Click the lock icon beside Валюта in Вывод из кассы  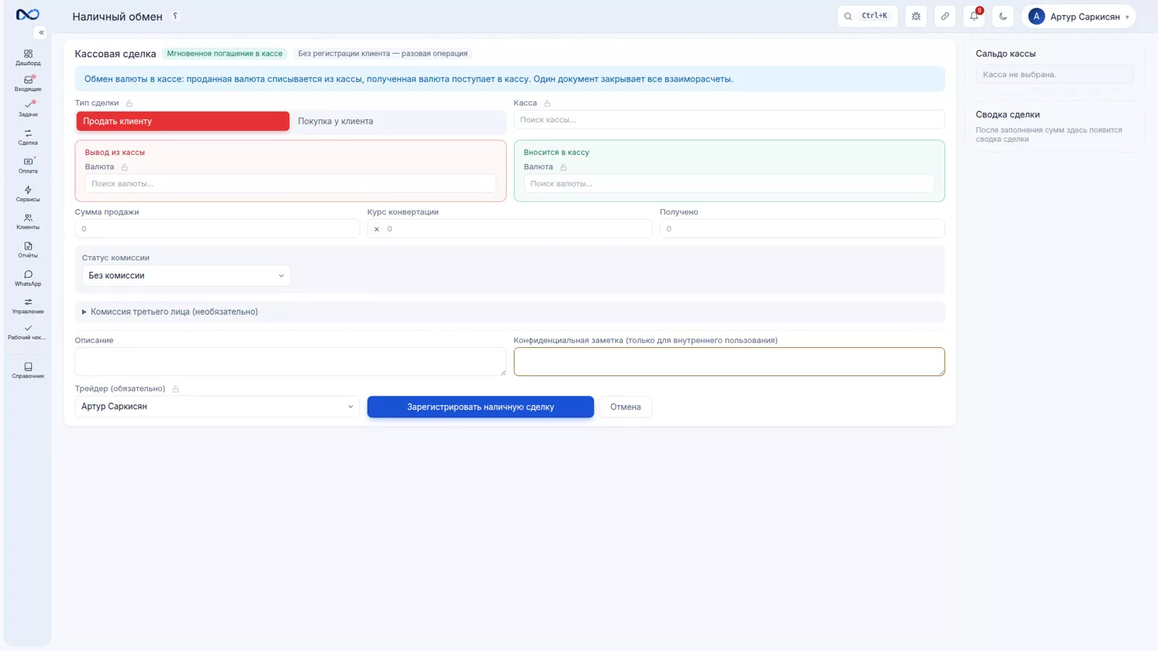124,167
